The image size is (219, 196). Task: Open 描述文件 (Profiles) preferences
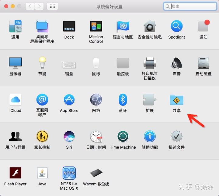click(x=176, y=136)
